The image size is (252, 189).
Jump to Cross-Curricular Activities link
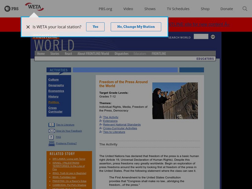(x=120, y=128)
